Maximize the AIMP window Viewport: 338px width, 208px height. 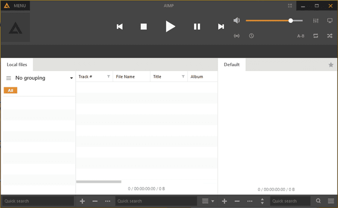[x=317, y=6]
